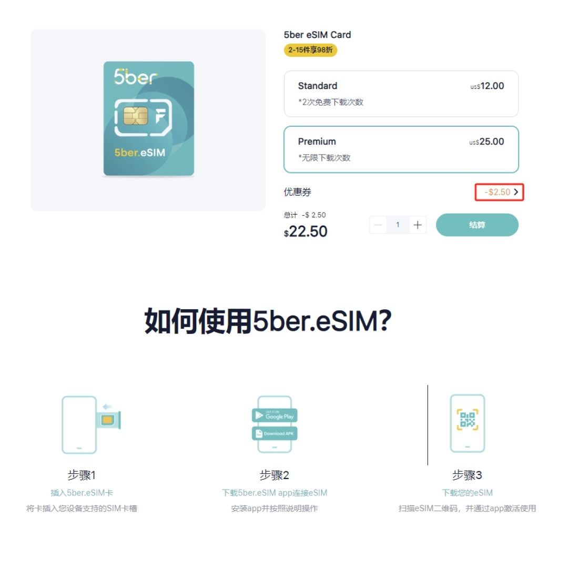Click the QR code scan phone icon
This screenshot has width=568, height=568.
pyautogui.click(x=468, y=423)
